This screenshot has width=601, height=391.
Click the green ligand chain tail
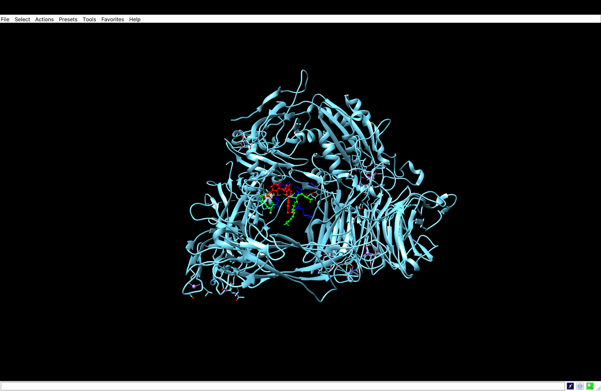pyautogui.click(x=289, y=220)
